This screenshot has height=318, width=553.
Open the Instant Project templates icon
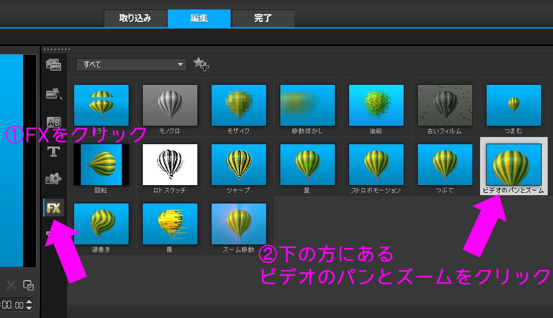click(54, 94)
